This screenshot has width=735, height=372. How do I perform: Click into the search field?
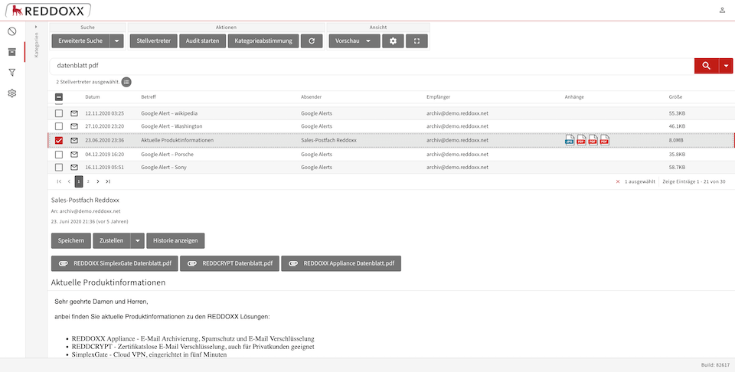[x=371, y=66]
